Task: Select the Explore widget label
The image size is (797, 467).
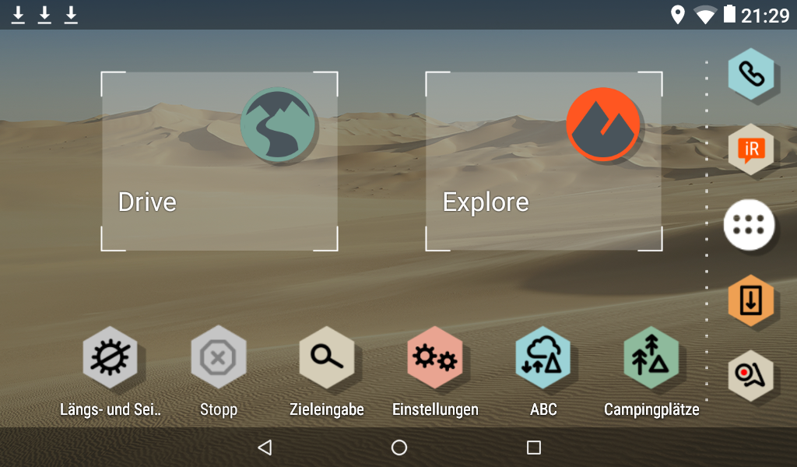Action: [486, 203]
